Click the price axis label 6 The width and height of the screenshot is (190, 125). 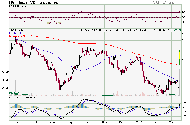182,58
